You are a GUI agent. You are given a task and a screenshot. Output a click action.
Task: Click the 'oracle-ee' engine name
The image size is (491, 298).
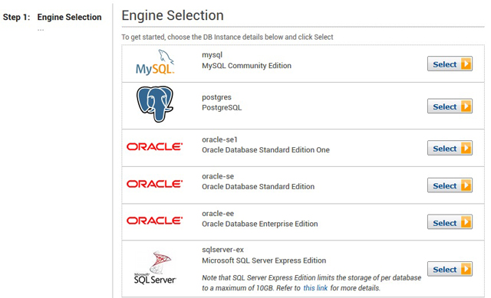pos(218,214)
